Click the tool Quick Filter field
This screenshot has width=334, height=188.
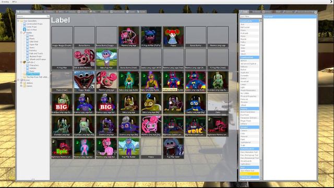pyautogui.click(x=250, y=16)
